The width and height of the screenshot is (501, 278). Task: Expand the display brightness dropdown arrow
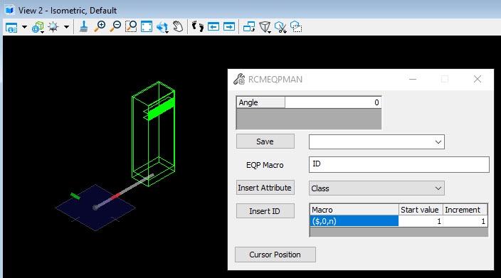coord(66,27)
